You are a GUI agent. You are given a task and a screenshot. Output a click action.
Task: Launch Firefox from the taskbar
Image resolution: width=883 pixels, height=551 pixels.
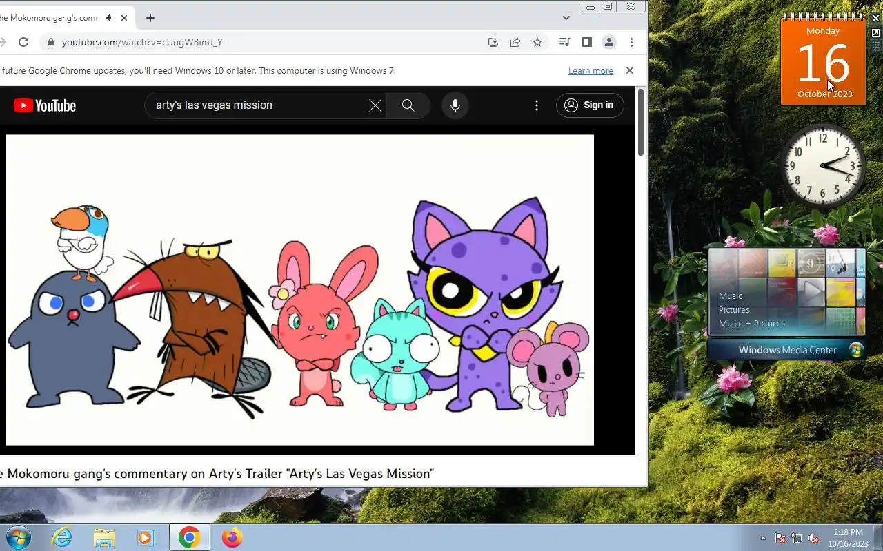click(x=232, y=537)
